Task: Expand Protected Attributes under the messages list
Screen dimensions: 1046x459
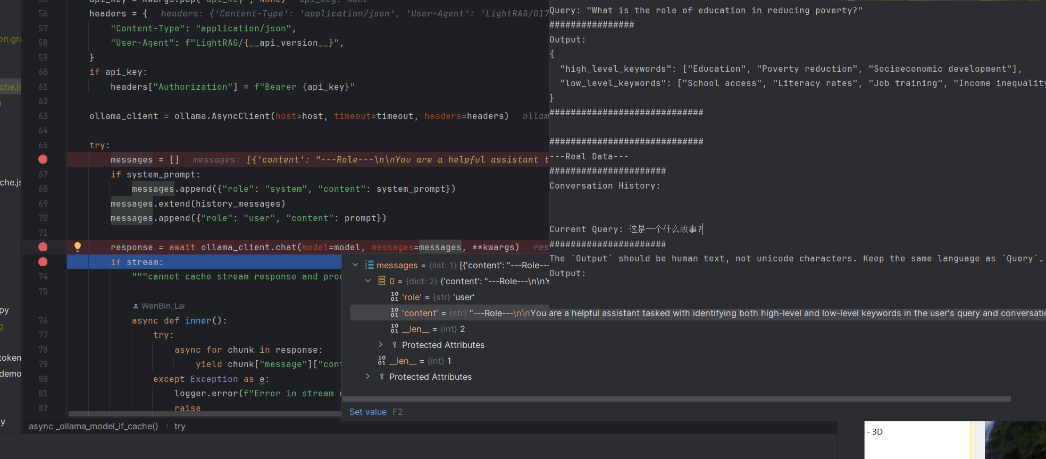Action: coord(368,376)
